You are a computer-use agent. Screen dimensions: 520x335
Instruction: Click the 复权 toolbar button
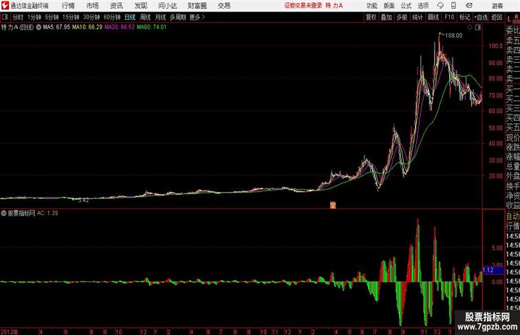point(371,17)
